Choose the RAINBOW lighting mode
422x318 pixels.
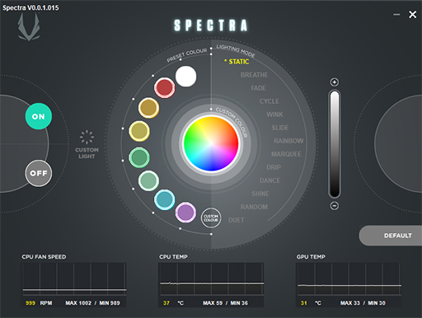(288, 141)
